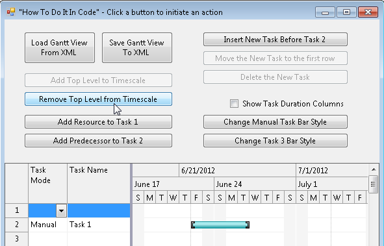Image resolution: width=384 pixels, height=246 pixels.
Task: Click Save Gantt View To XML button
Action: (x=137, y=47)
